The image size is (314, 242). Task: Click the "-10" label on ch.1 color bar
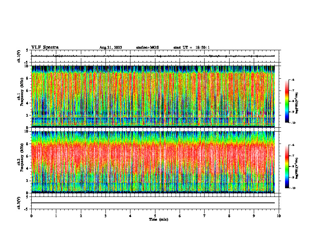(293, 123)
